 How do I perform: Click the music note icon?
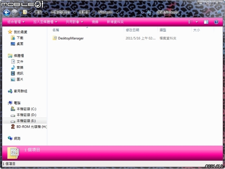point(13,67)
